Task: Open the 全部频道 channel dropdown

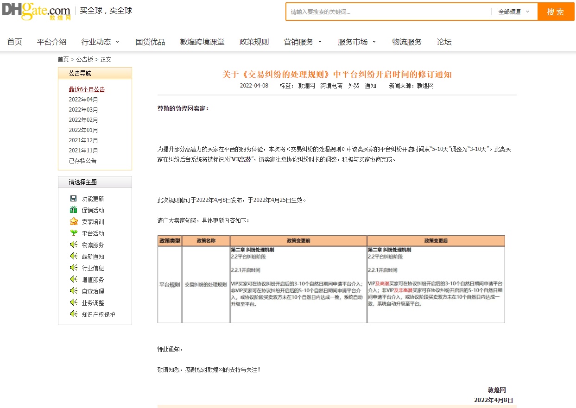Action: tap(514, 12)
